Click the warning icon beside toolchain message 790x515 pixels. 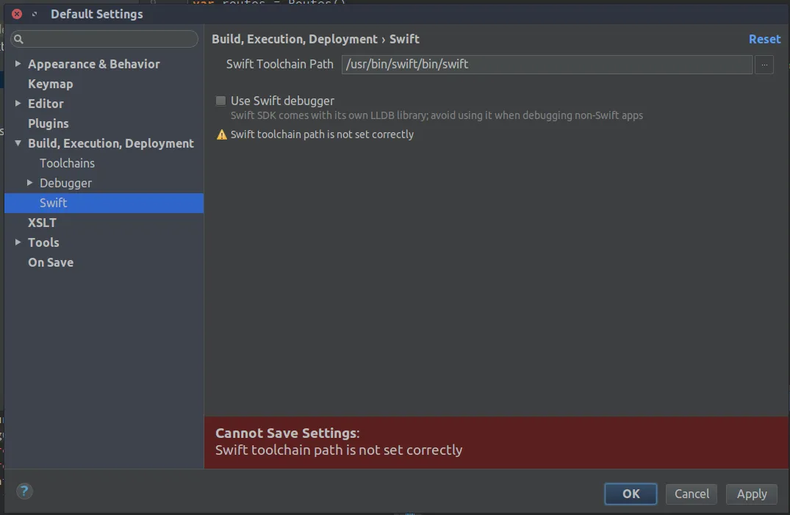pos(221,134)
